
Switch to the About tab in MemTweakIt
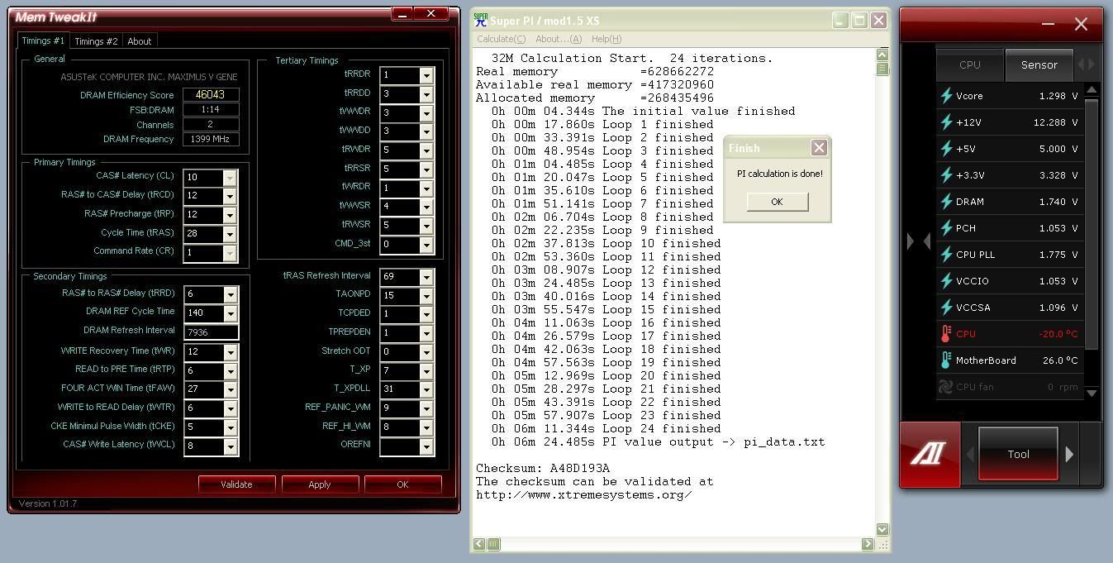[139, 41]
